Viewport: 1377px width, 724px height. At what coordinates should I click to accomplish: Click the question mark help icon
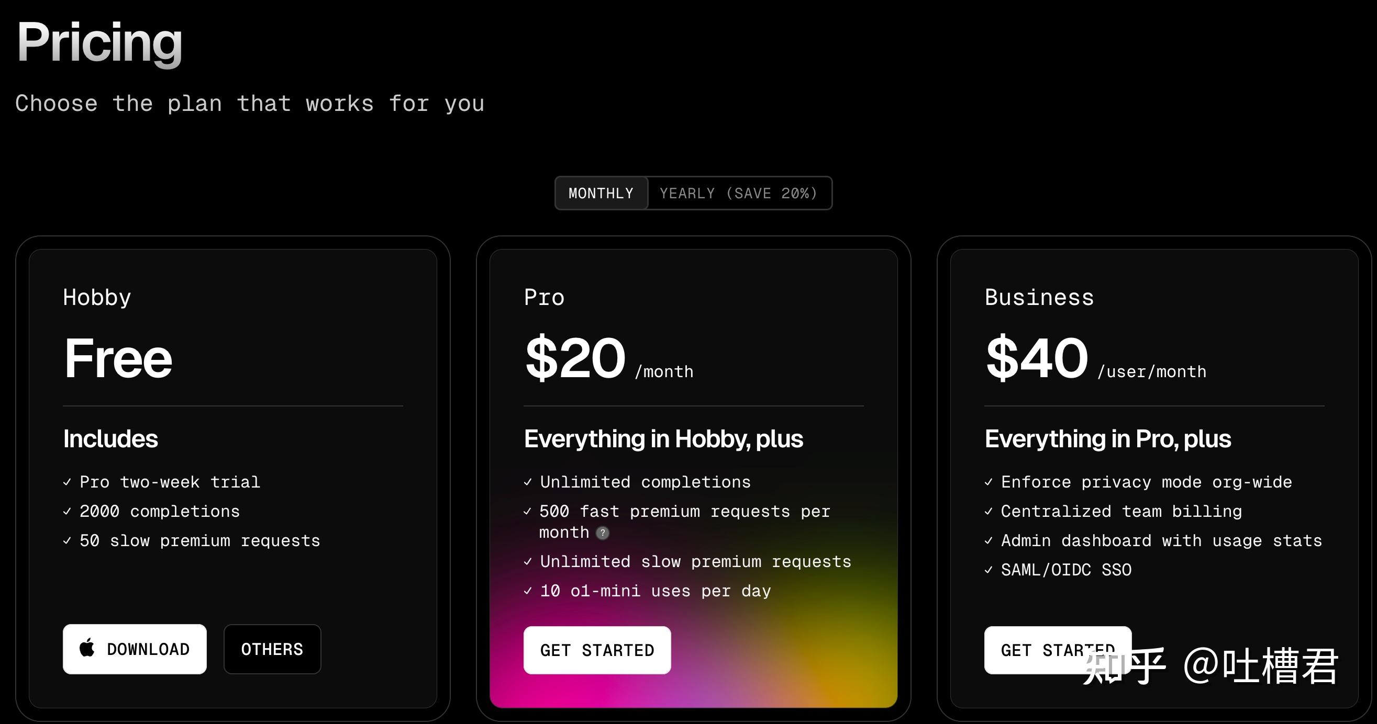click(x=603, y=533)
